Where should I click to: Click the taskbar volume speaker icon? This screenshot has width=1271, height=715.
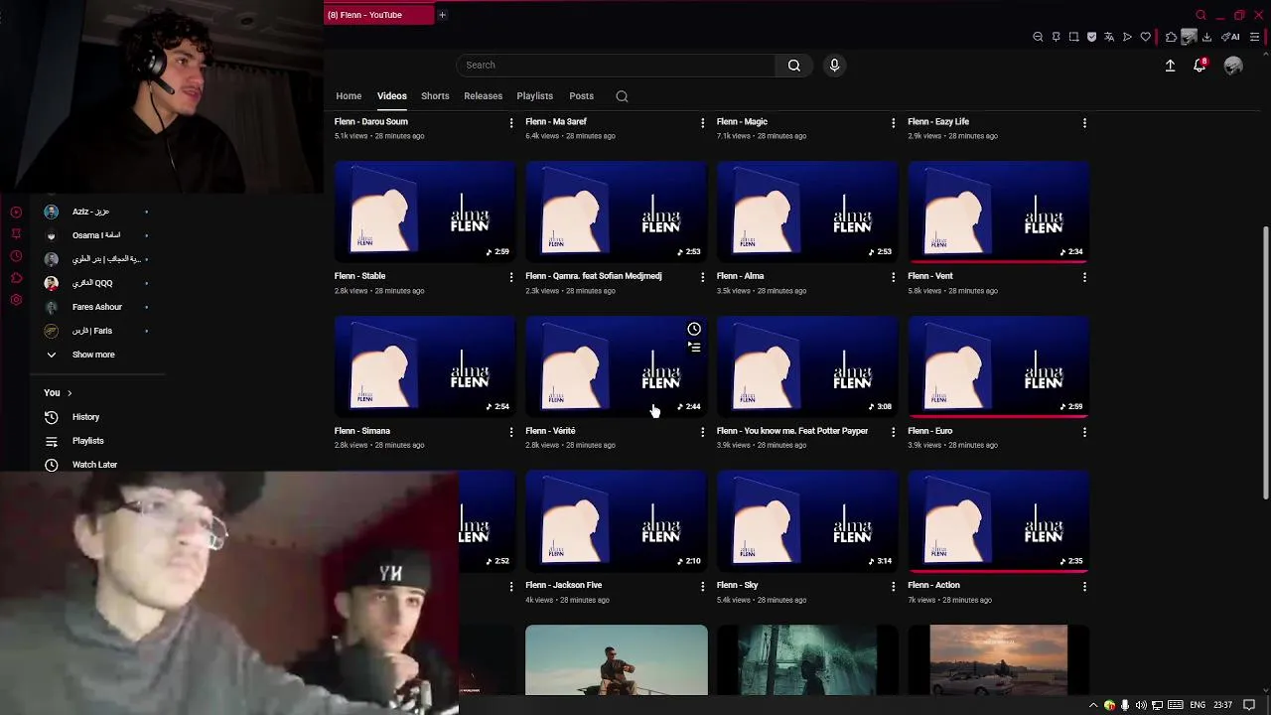[x=1141, y=705]
